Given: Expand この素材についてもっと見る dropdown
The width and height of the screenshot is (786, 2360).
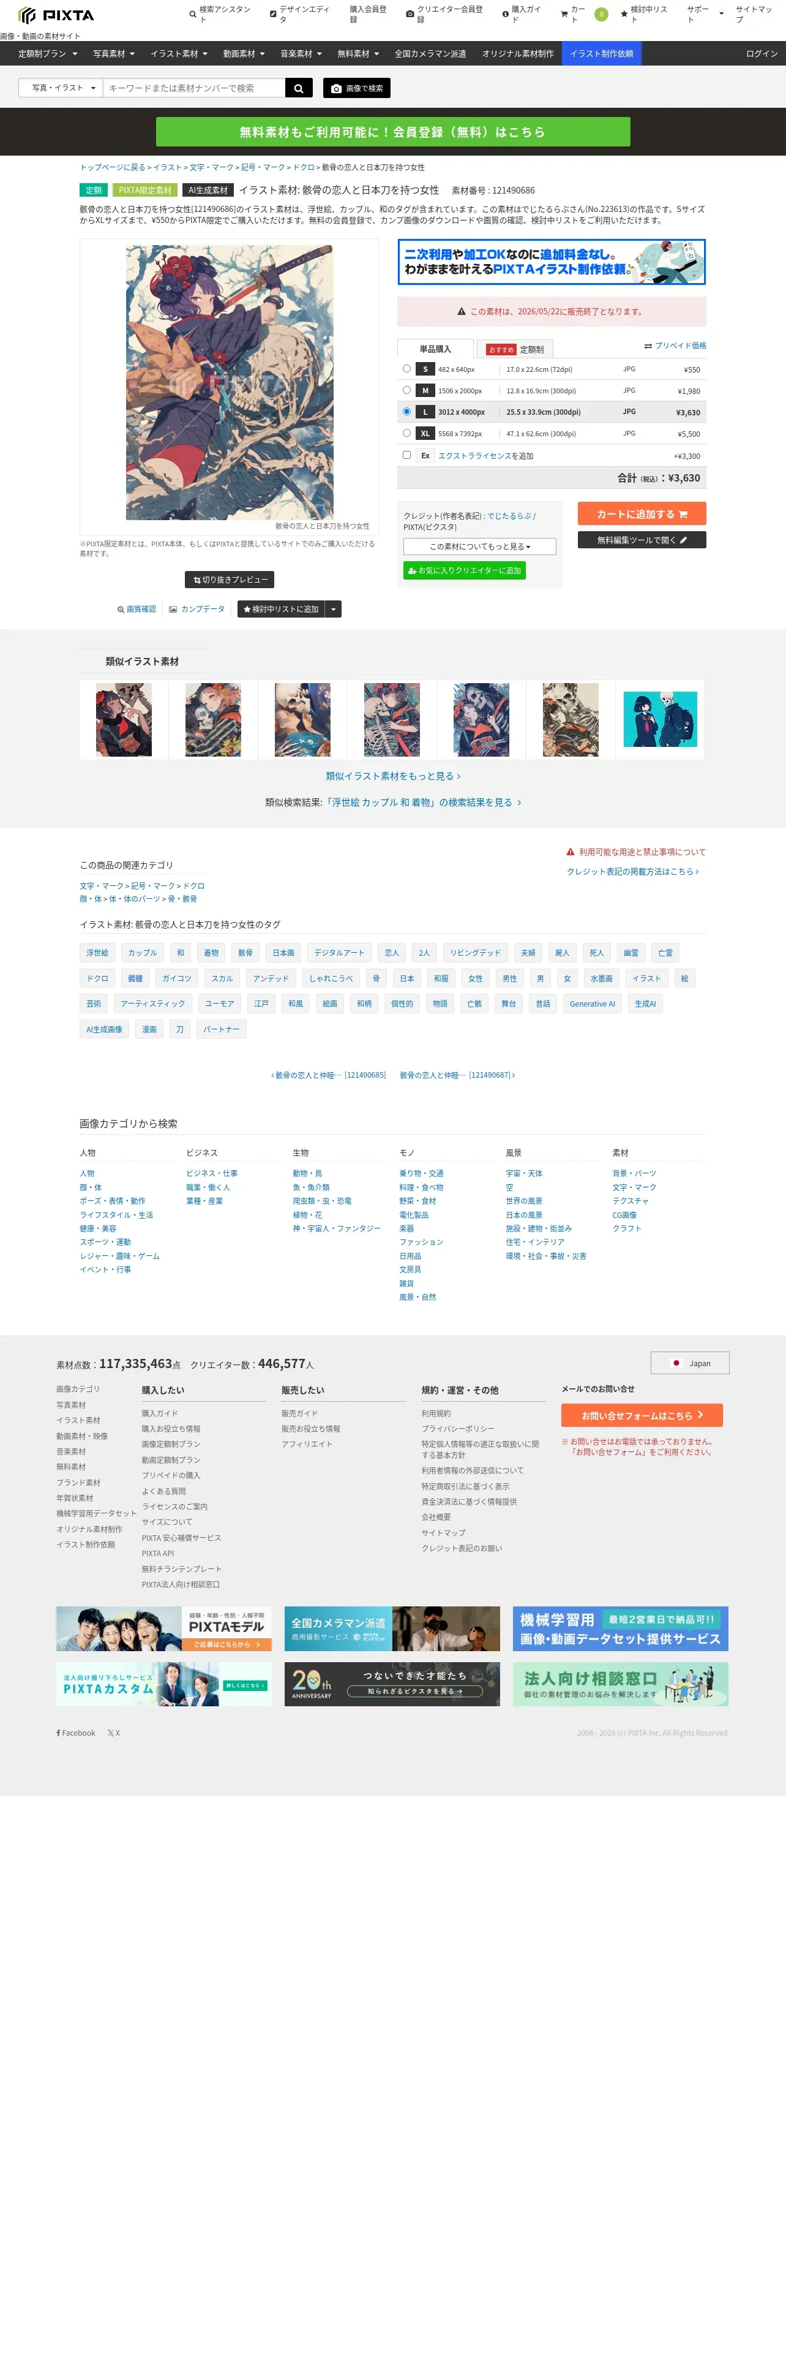Looking at the screenshot, I should (479, 546).
